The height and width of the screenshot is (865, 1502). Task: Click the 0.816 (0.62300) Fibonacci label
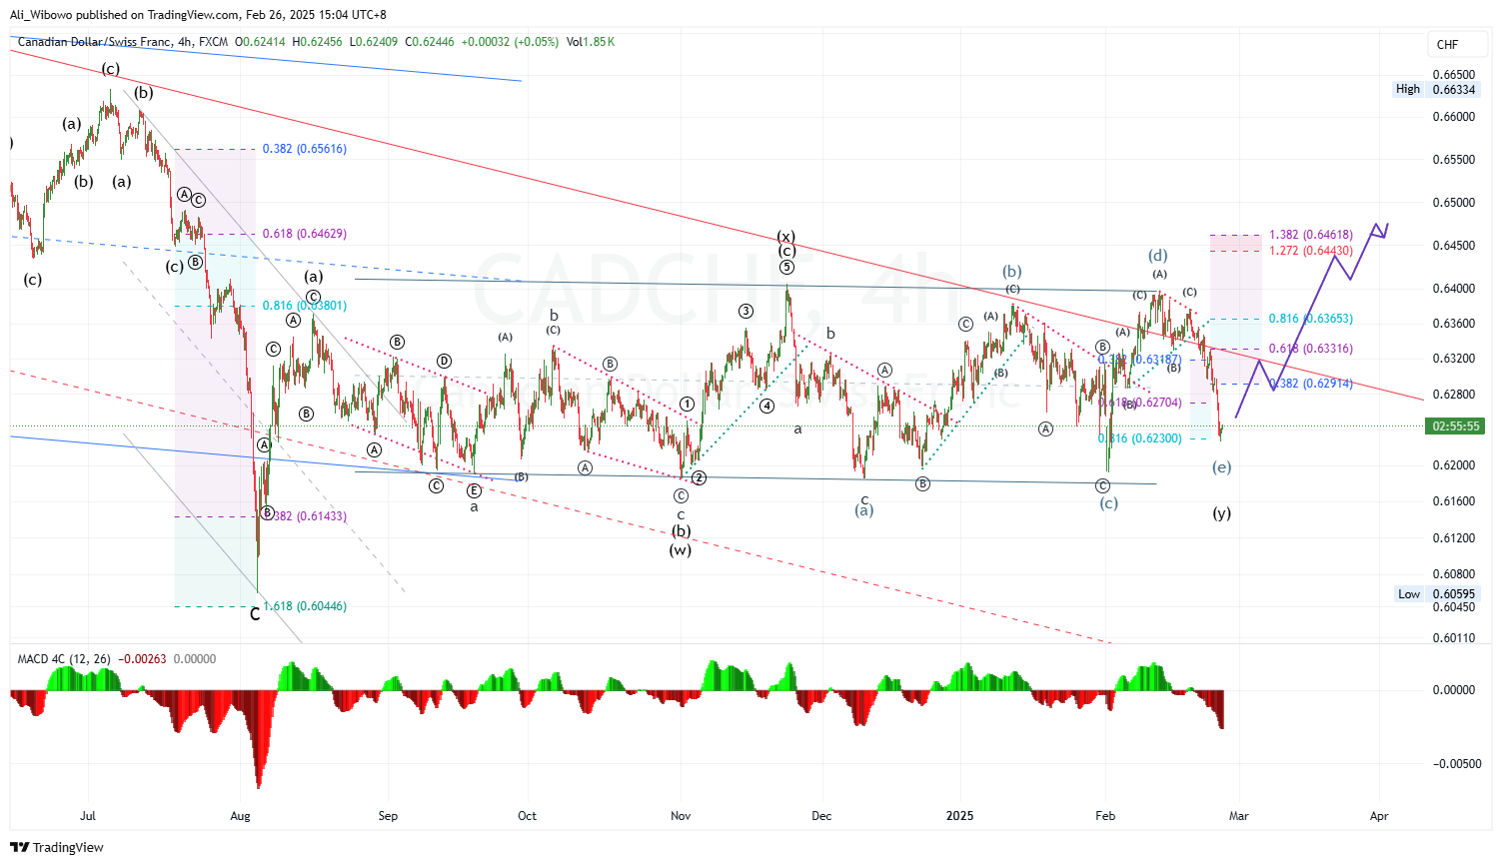point(1140,438)
